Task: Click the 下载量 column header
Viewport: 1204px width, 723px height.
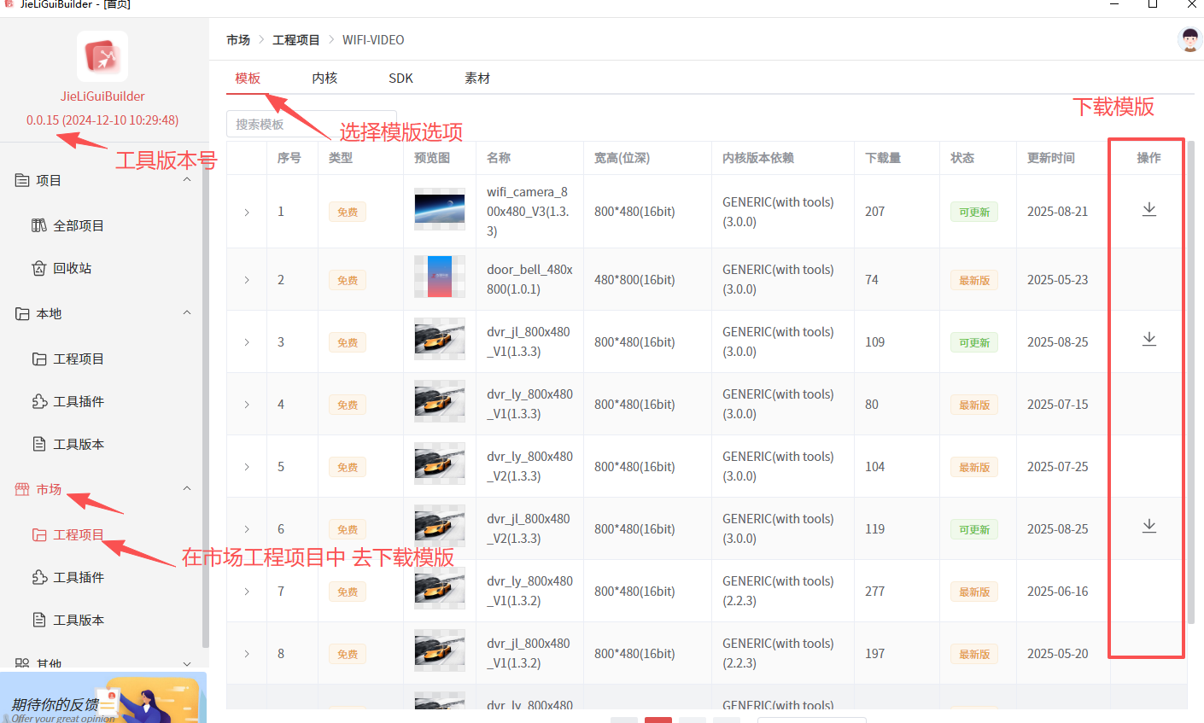Action: coord(883,158)
